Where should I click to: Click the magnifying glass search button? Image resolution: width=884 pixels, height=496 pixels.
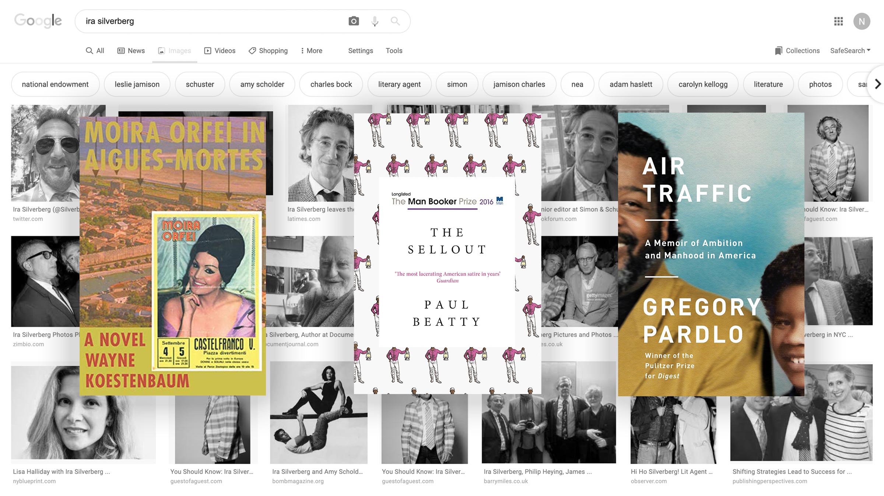click(x=395, y=21)
